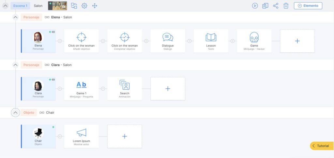Viewport: 334px width, 158px height.
Task: Click the Elemento add button
Action: 308,6
